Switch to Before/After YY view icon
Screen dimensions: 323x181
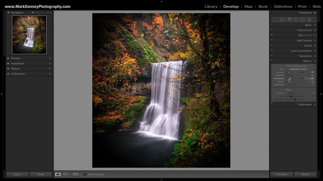pos(75,174)
